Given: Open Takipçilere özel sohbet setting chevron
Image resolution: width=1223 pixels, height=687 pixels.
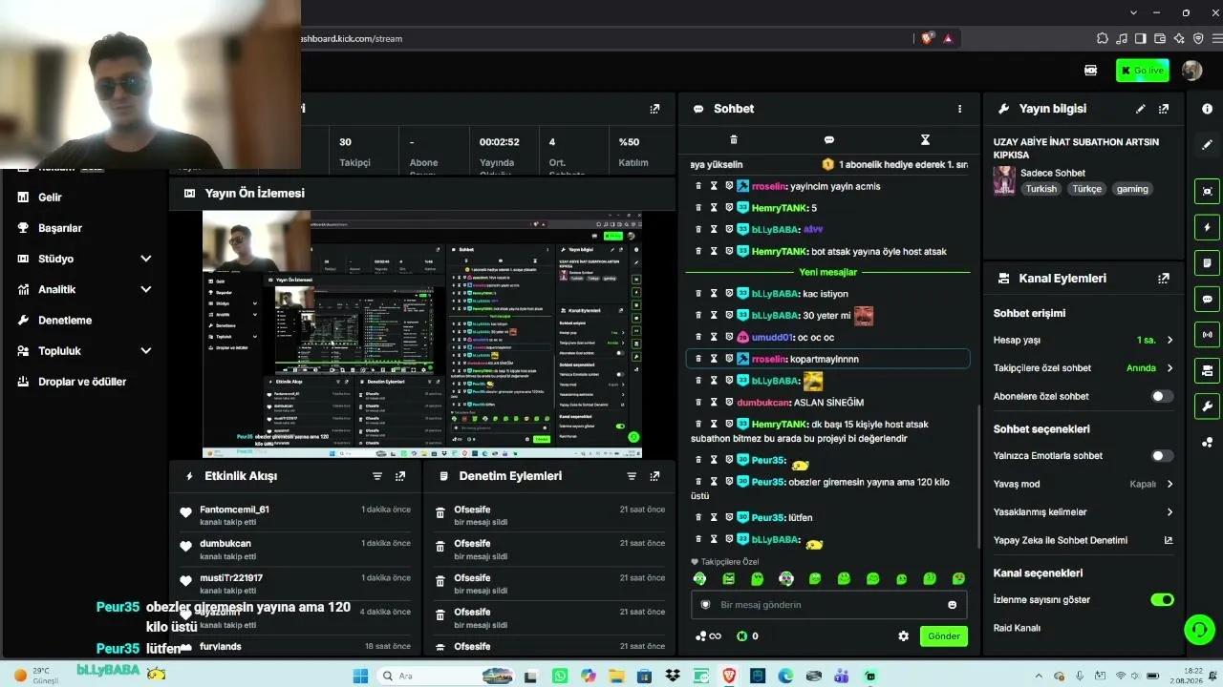Looking at the screenshot, I should tap(1169, 368).
